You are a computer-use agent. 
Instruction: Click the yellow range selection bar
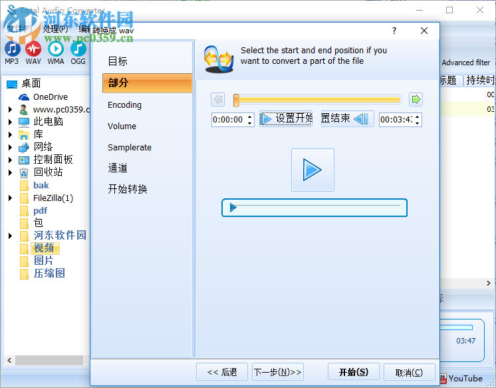click(320, 100)
